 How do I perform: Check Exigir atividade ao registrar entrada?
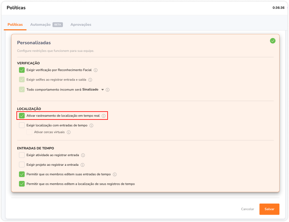pyautogui.click(x=22, y=155)
